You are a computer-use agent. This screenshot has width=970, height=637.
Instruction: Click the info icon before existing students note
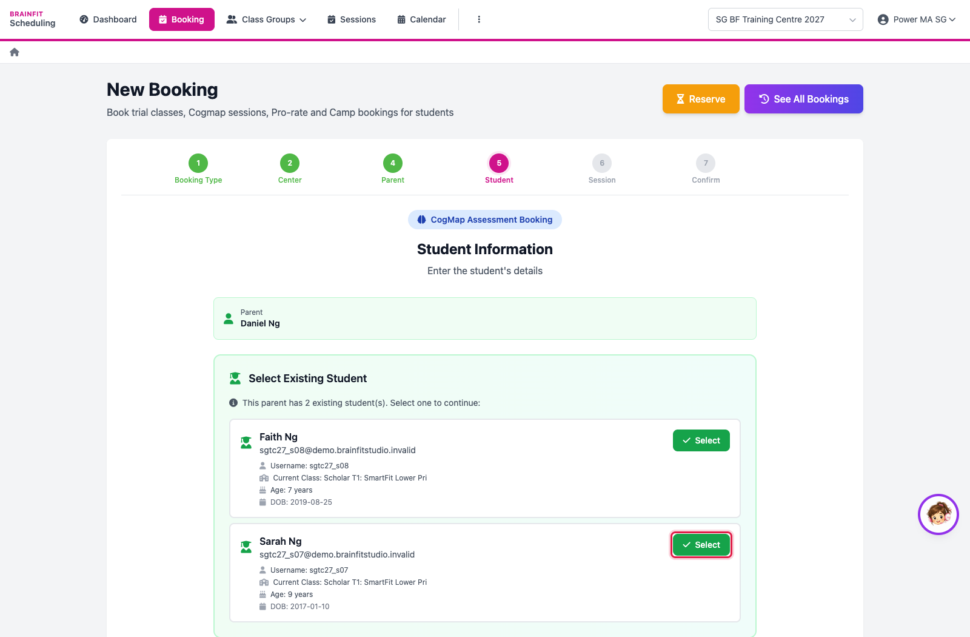(x=233, y=403)
